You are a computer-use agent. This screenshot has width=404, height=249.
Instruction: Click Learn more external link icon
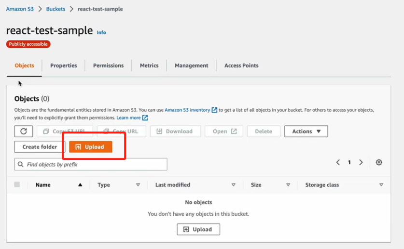[145, 118]
